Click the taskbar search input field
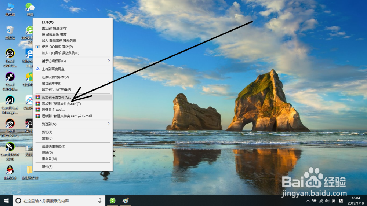367x206 pixels. pyautogui.click(x=59, y=201)
